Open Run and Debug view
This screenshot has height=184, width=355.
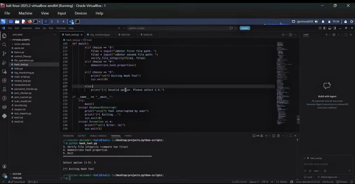[4, 63]
